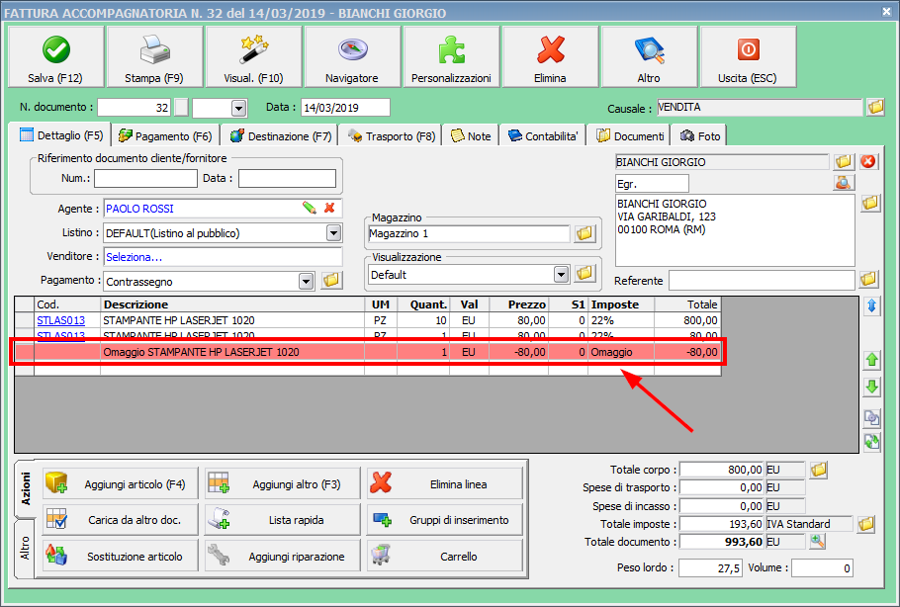
Task: Open IVA Standard folder icon
Action: point(866,524)
